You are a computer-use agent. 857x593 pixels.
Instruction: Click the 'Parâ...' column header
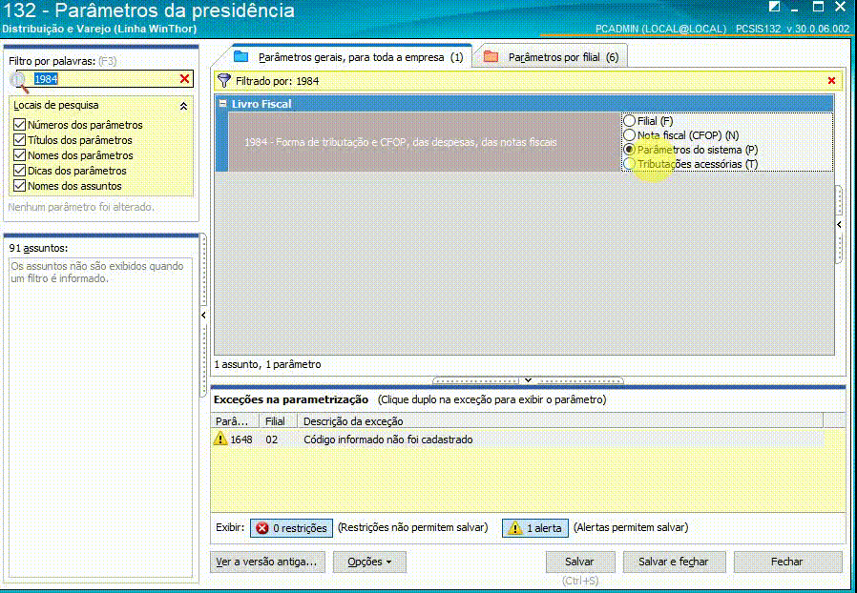tap(234, 421)
